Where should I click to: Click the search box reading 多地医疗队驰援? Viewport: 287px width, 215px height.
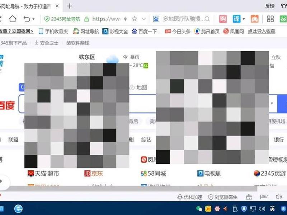click(183, 19)
